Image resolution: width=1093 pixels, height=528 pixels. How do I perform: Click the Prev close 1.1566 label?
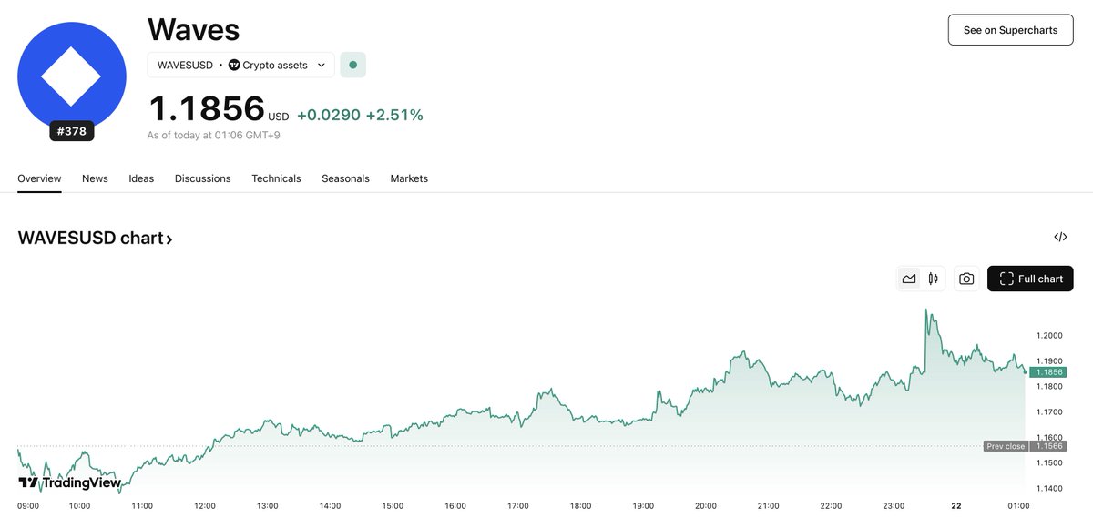click(1025, 446)
